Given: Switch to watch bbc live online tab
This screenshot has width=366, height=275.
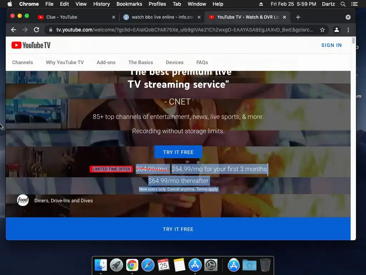Looking at the screenshot, I should pos(161,17).
